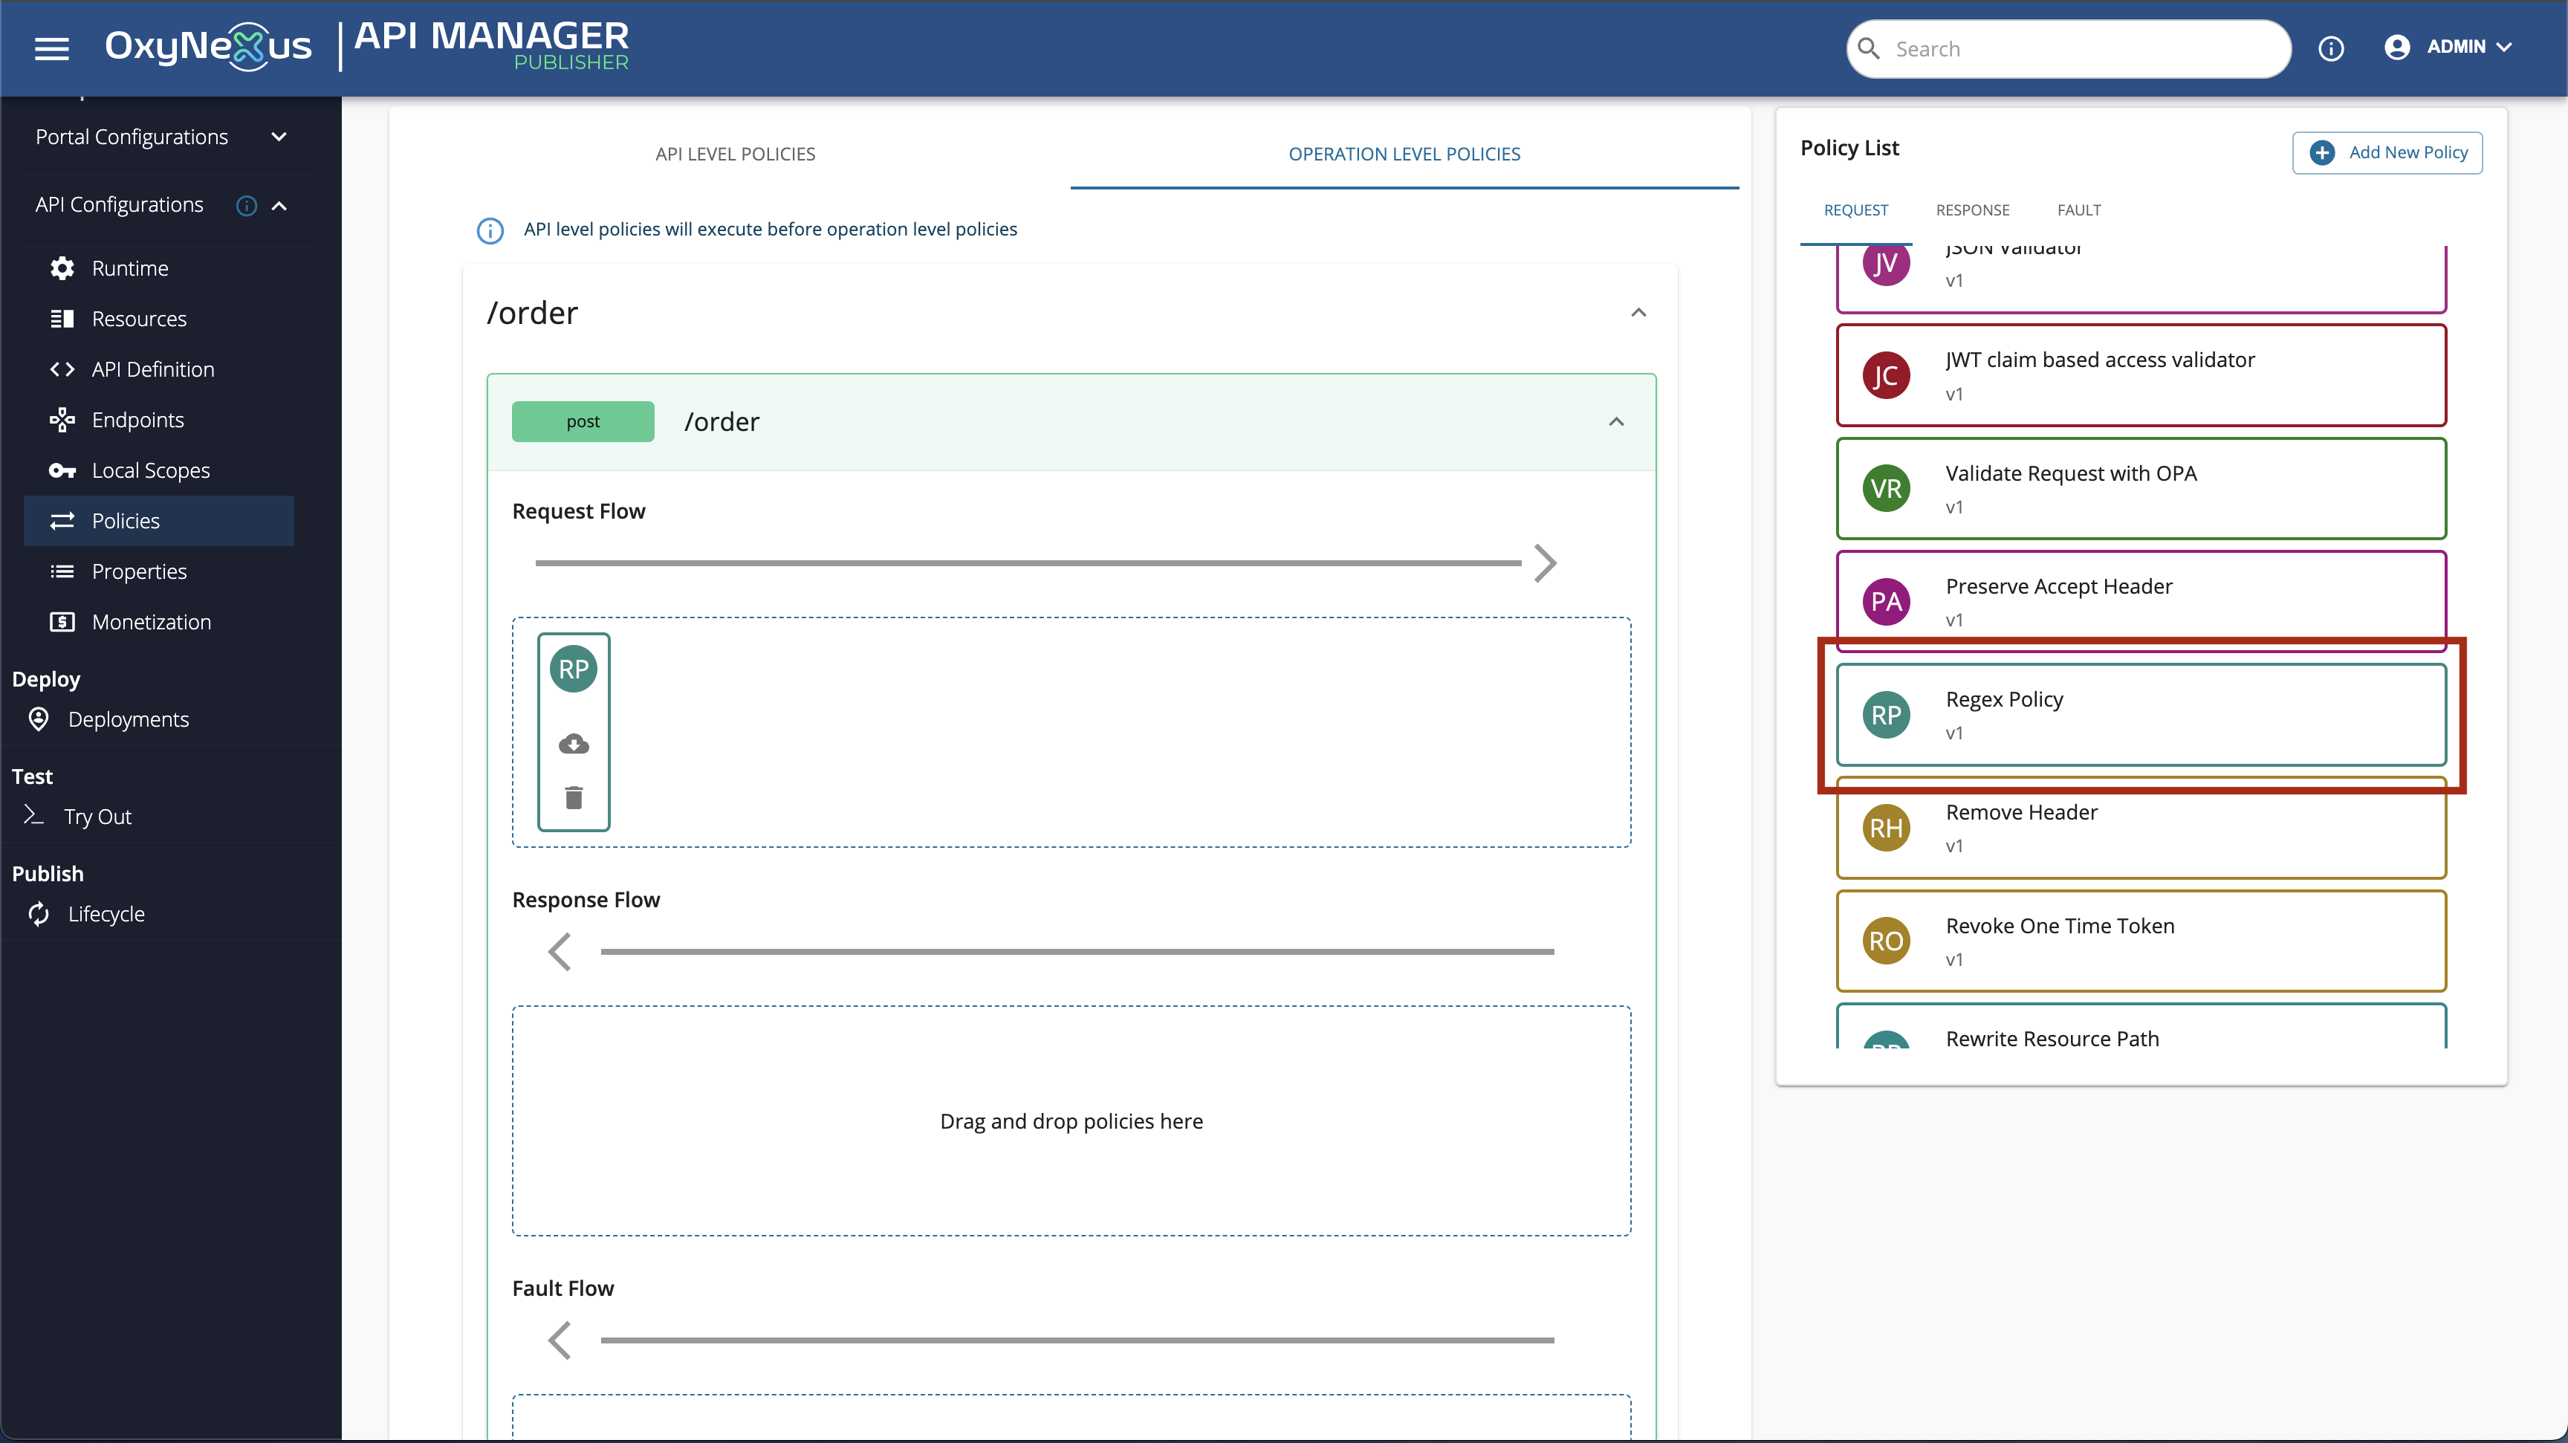This screenshot has height=1443, width=2568.
Task: Click the Deployments location icon
Action: 39,719
